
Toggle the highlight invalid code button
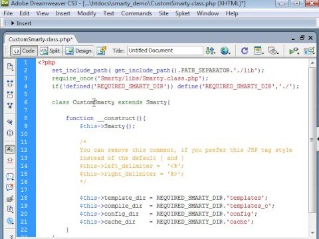click(10, 160)
